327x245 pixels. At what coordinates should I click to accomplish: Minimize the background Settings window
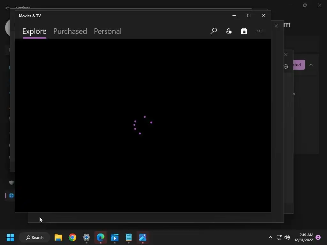pos(290,5)
